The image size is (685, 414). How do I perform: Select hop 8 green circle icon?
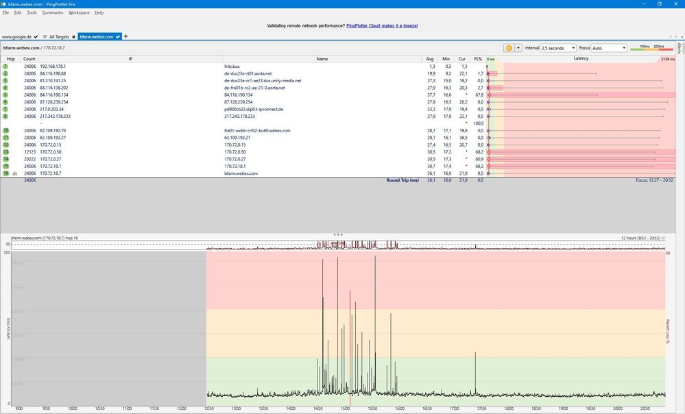coord(5,116)
